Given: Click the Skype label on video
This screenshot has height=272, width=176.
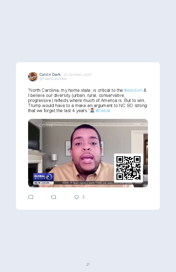Looking at the screenshot, I should 137,124.
